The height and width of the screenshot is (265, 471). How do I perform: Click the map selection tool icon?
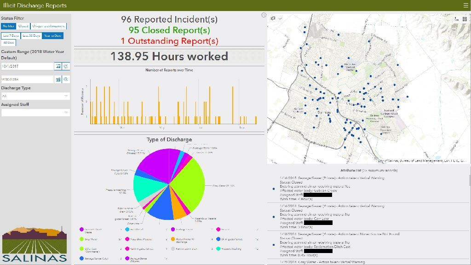(x=273, y=18)
